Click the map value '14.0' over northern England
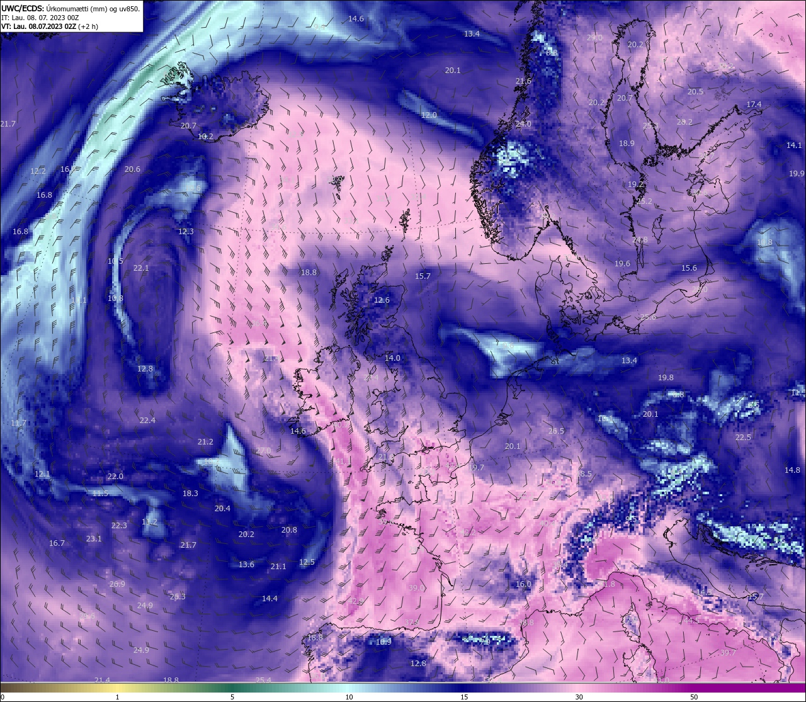The width and height of the screenshot is (806, 702). coord(392,358)
